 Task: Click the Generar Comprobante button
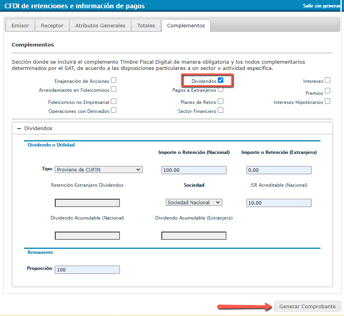click(x=307, y=306)
